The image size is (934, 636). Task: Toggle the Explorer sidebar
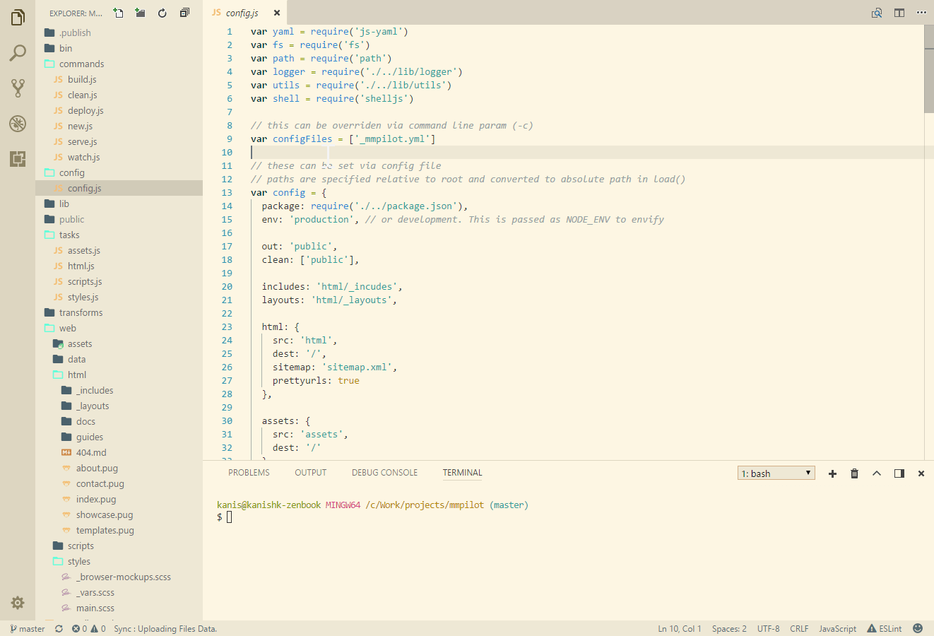point(18,18)
